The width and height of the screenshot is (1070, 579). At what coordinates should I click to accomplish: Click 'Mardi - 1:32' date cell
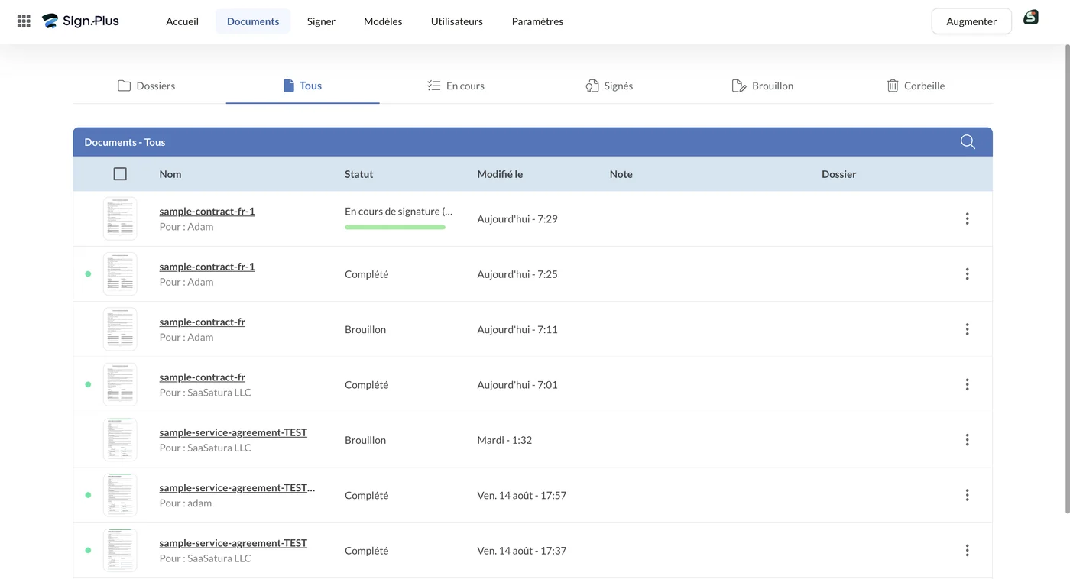(x=504, y=440)
